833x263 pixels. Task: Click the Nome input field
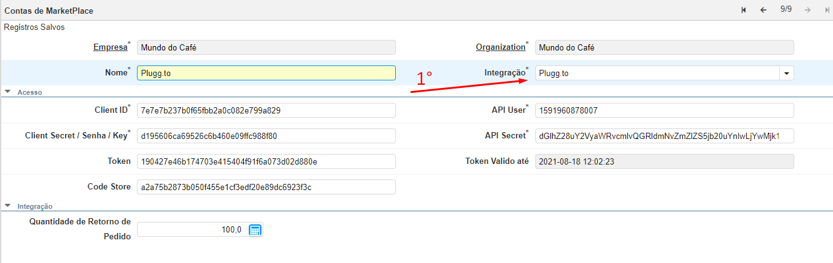(x=266, y=73)
